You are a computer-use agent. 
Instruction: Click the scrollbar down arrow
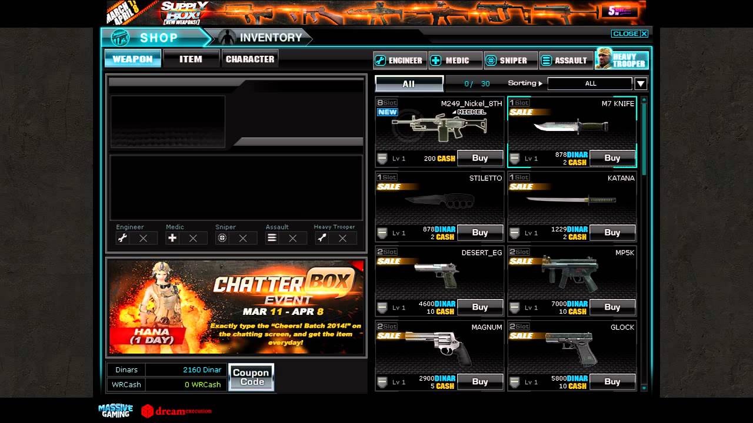coord(644,388)
